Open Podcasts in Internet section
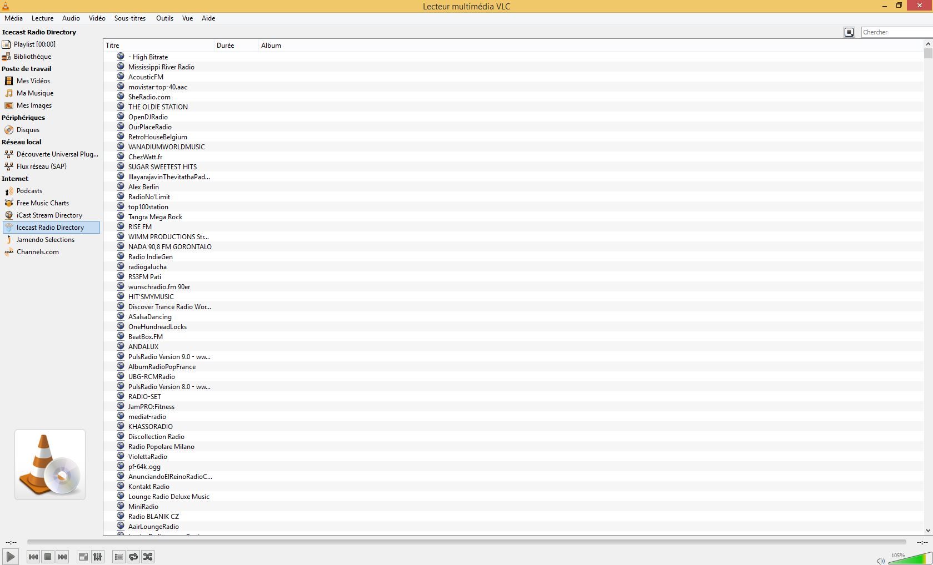 29,191
